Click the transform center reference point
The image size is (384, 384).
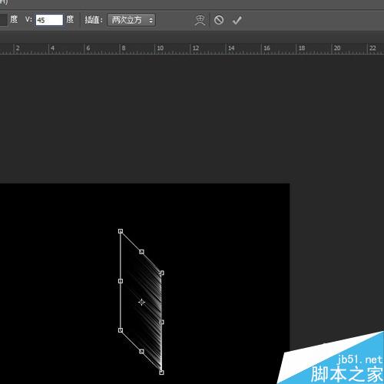coord(141,303)
